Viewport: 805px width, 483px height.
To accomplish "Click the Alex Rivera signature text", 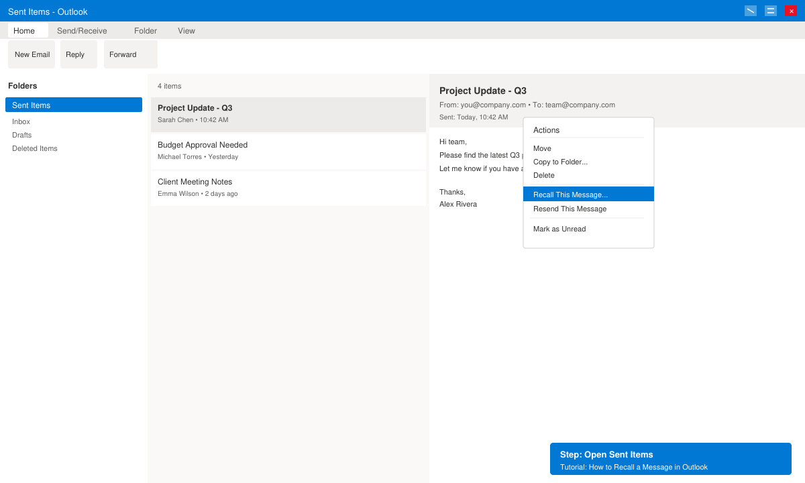I will click(458, 204).
